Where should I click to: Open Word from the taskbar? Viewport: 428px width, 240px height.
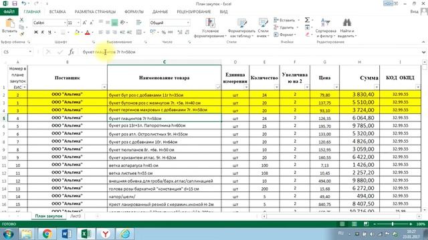coord(67,234)
